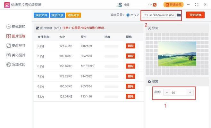
Task: Select file name 3.jpg
Action: click(41, 56)
